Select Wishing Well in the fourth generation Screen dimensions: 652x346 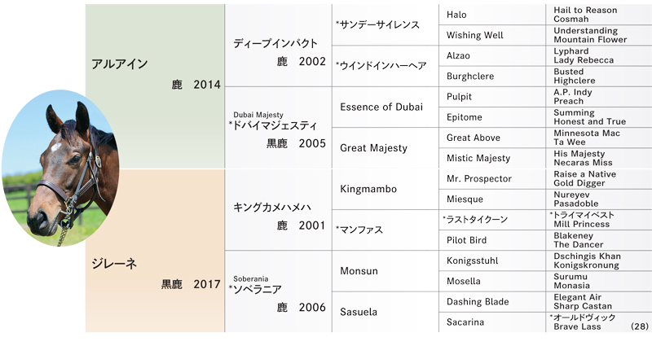click(x=492, y=35)
